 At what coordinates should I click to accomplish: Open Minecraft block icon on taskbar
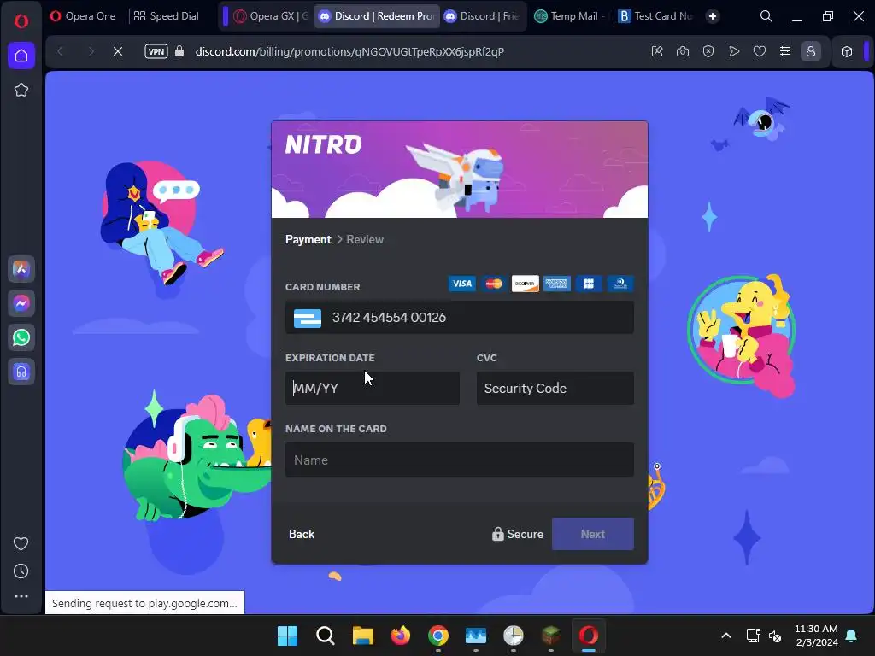tap(551, 635)
